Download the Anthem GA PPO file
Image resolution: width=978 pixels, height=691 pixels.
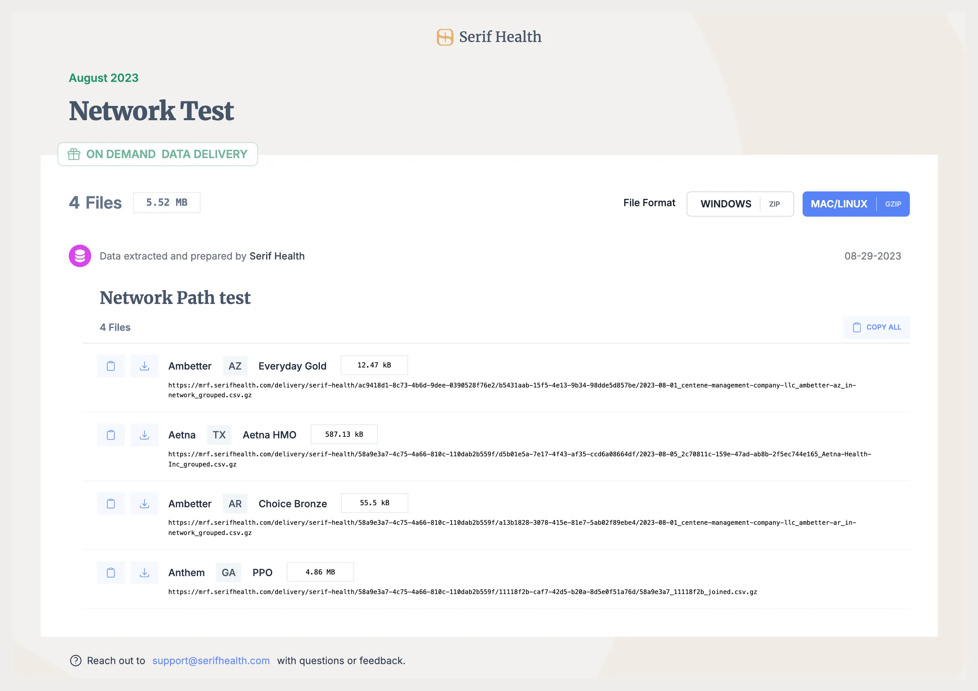pos(144,572)
